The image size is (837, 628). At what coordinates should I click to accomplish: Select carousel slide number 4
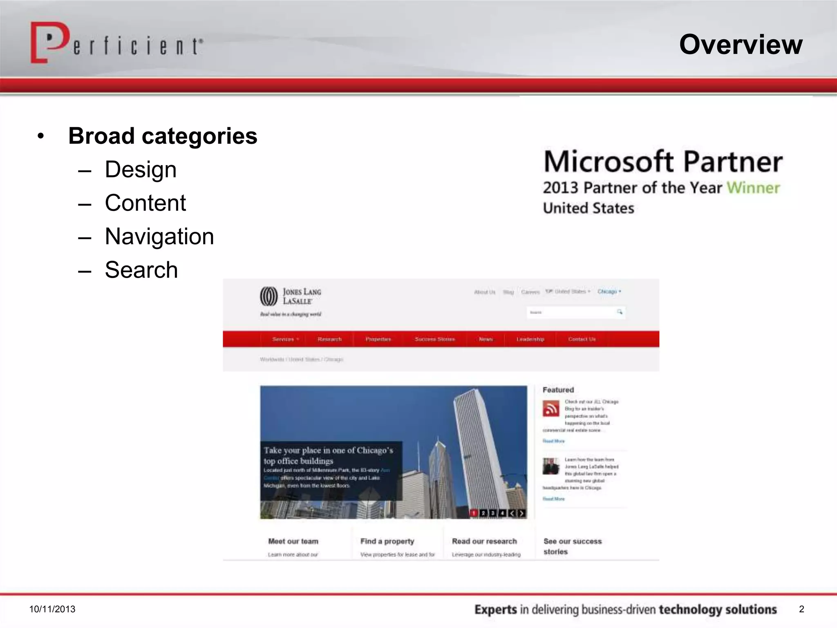(x=503, y=513)
